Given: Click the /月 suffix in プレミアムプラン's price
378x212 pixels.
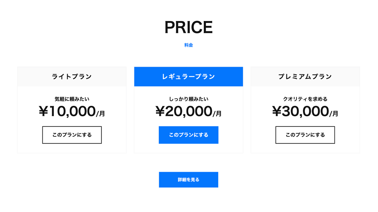Looking at the screenshot, I should [334, 114].
